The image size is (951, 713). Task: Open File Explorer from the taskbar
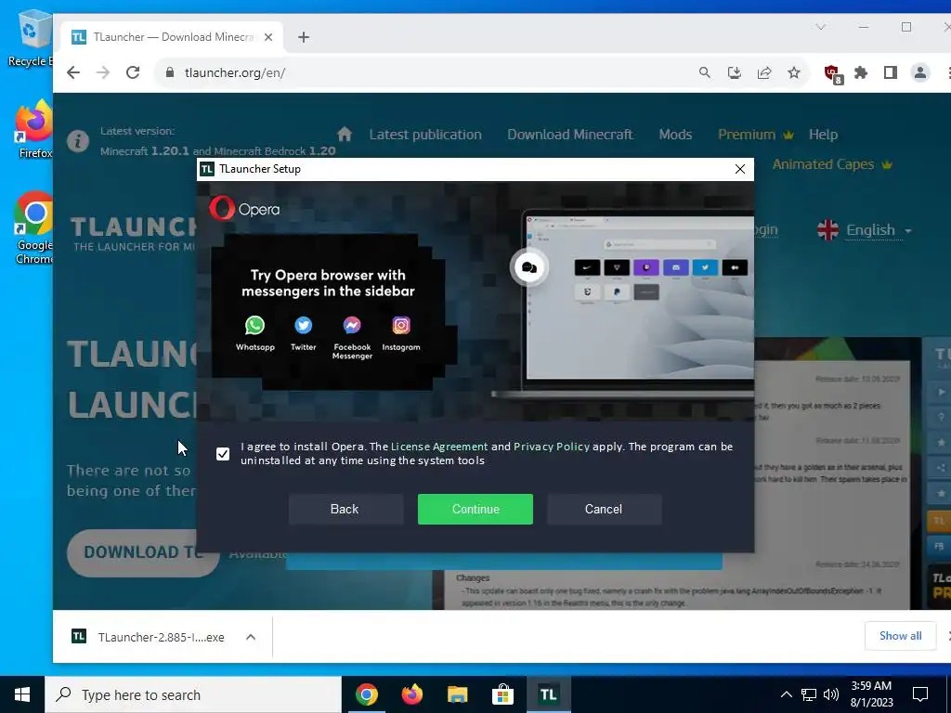tap(457, 694)
